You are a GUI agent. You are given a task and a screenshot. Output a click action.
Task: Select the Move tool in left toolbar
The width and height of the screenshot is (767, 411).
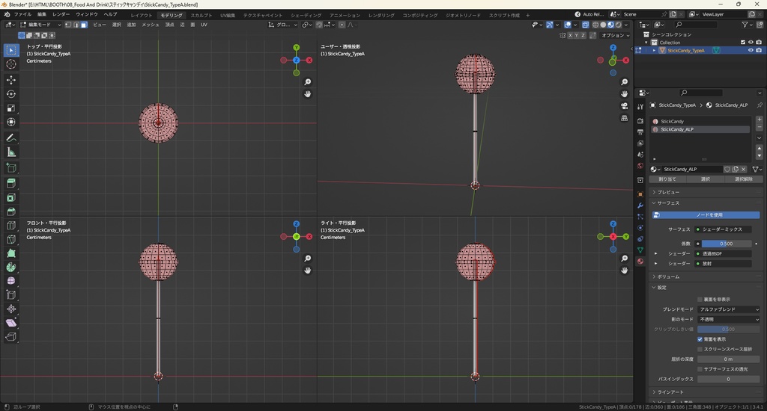pyautogui.click(x=11, y=79)
